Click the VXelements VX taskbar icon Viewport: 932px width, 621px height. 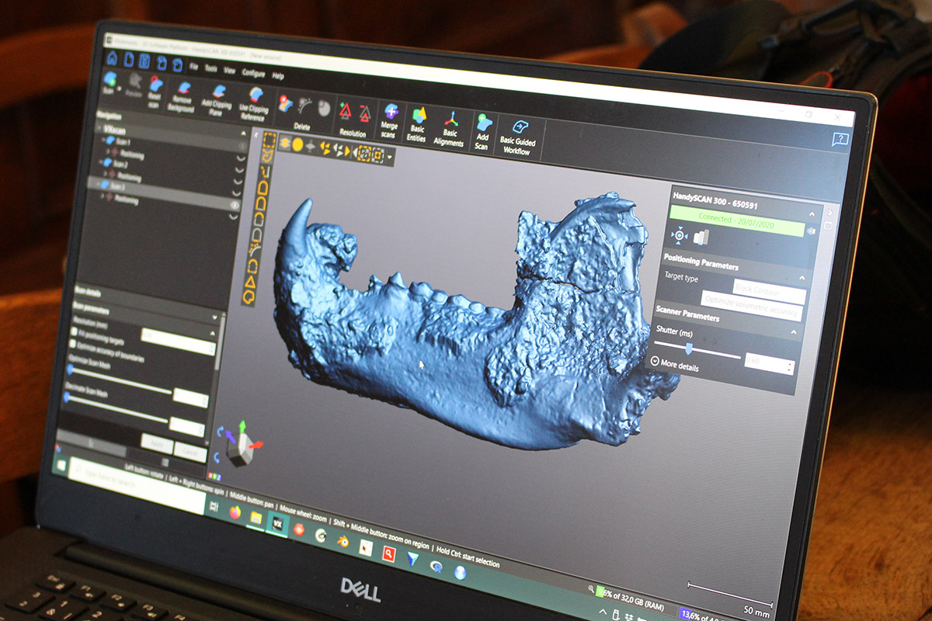tap(276, 523)
